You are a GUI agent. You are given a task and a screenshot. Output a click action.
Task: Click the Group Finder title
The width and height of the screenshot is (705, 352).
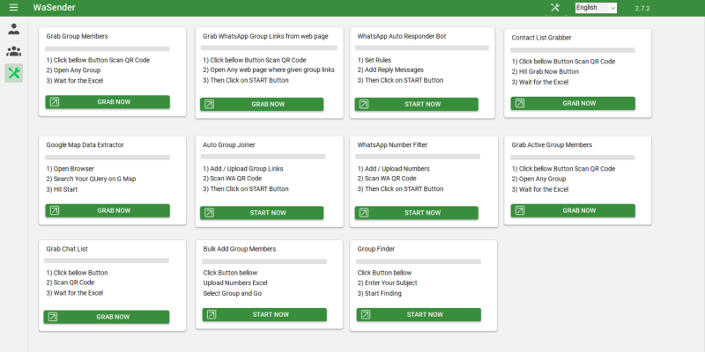pos(376,249)
